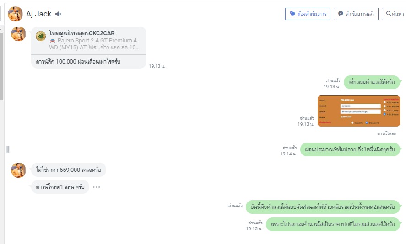Click the ไม่ใช่ราคา 659,000 เหรอครับ message
Viewport: 406px width, 244px height.
tap(69, 170)
